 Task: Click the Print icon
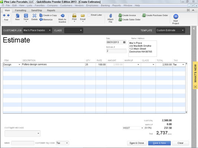[74, 16]
